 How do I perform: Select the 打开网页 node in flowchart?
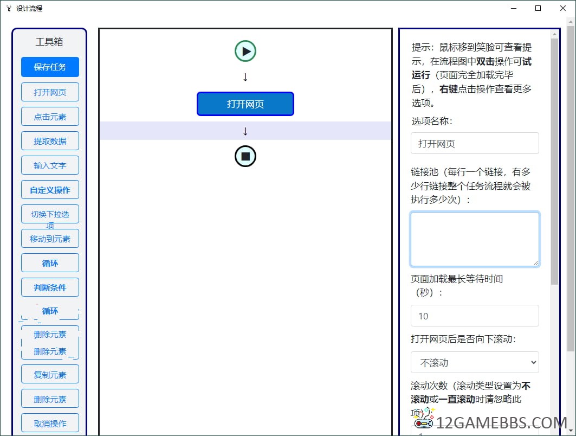tap(245, 104)
